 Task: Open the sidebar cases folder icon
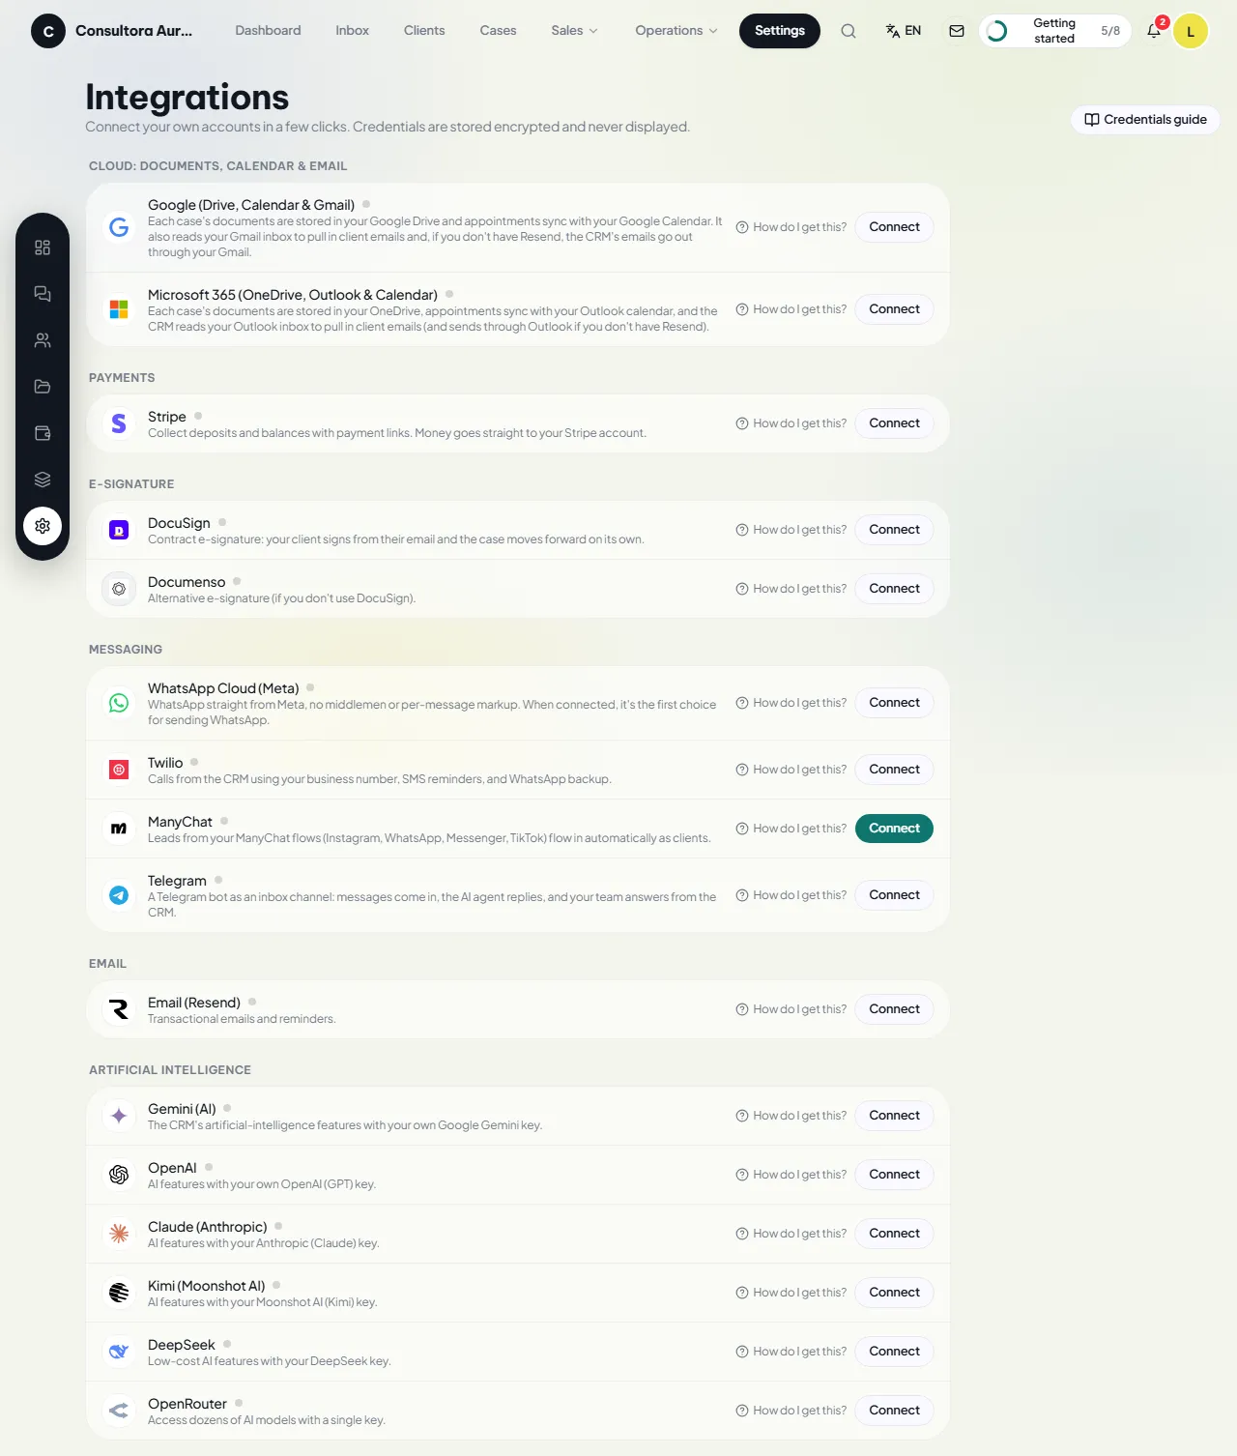coord(43,387)
